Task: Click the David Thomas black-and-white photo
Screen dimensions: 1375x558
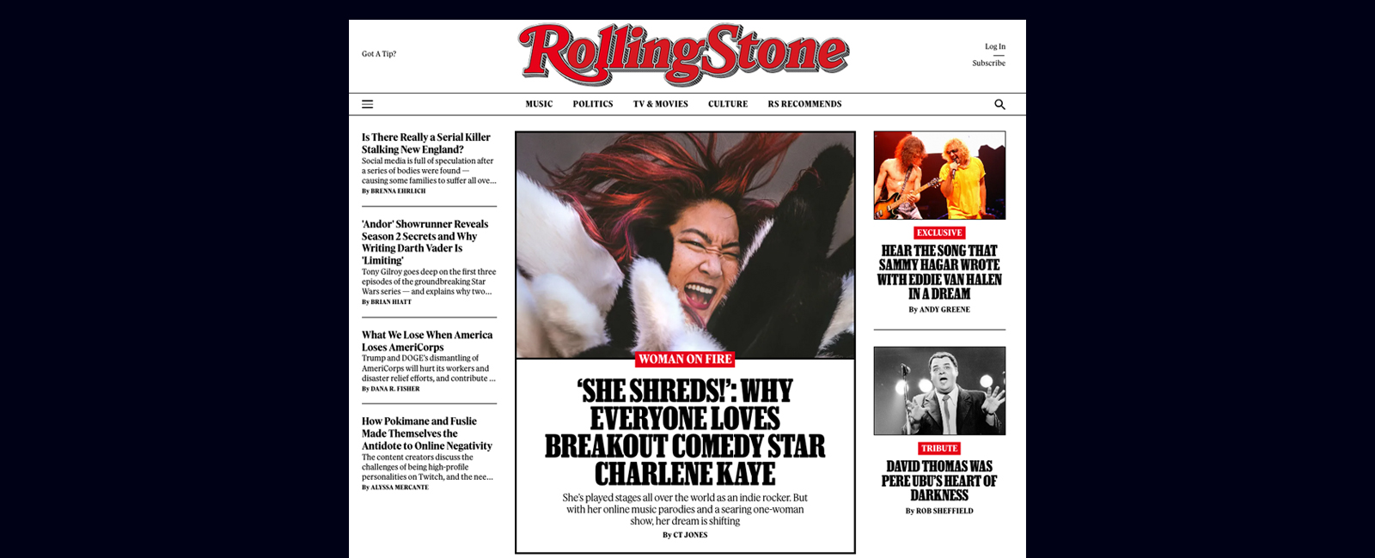Action: [x=939, y=391]
